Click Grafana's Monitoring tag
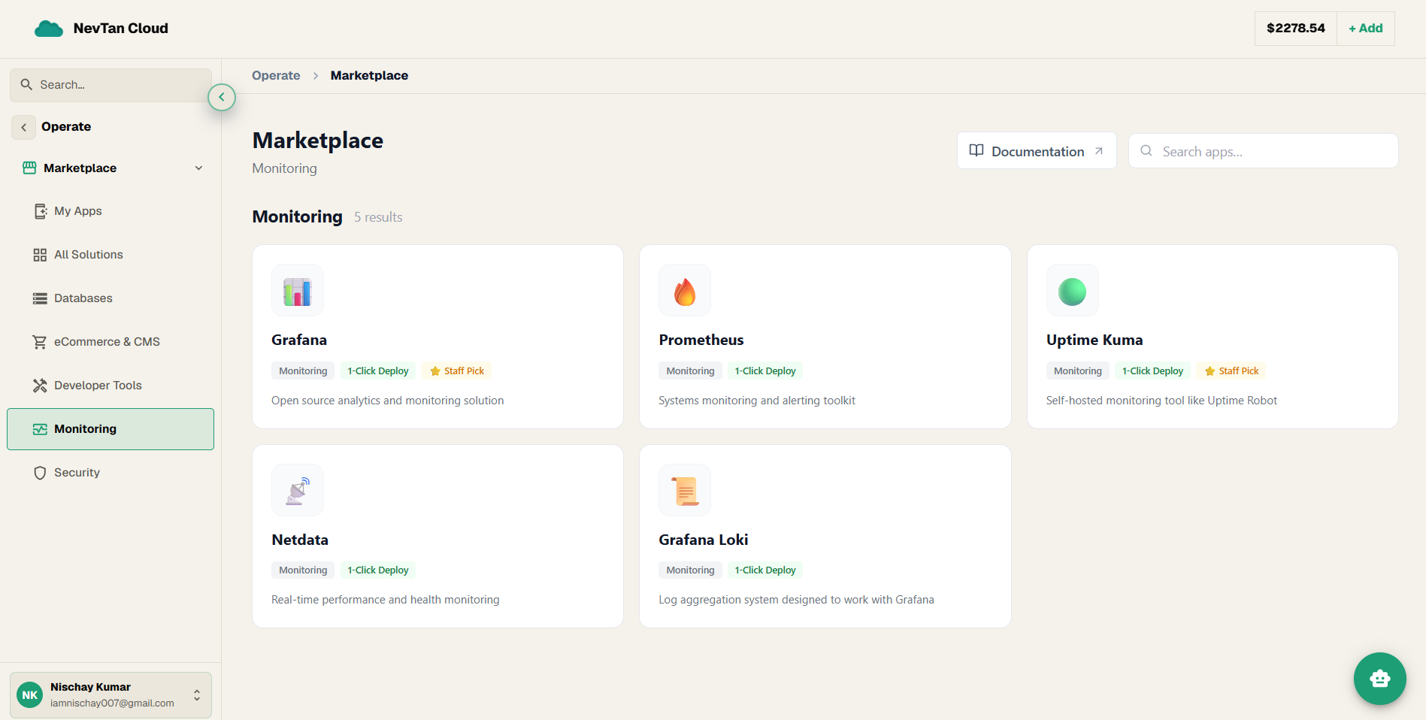The image size is (1426, 720). (303, 371)
